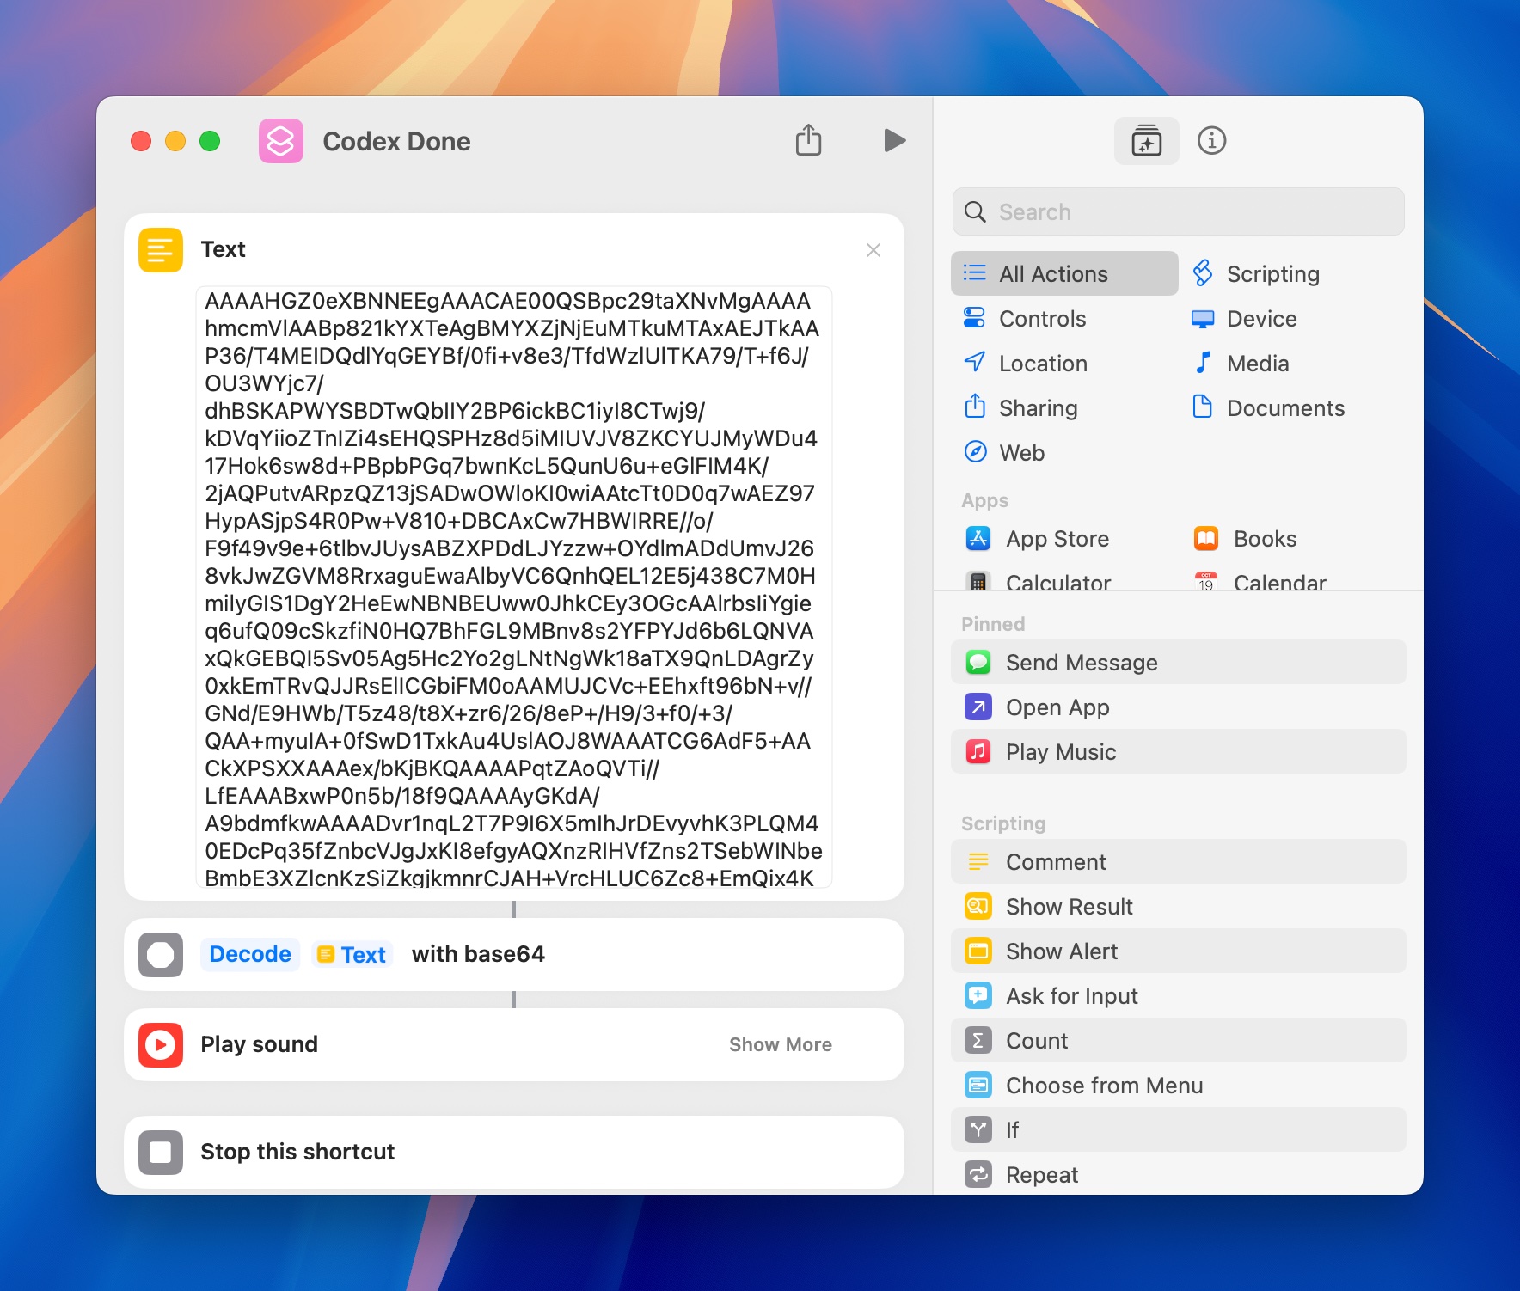
Task: Expand Show More on Play sound action
Action: coord(780,1044)
